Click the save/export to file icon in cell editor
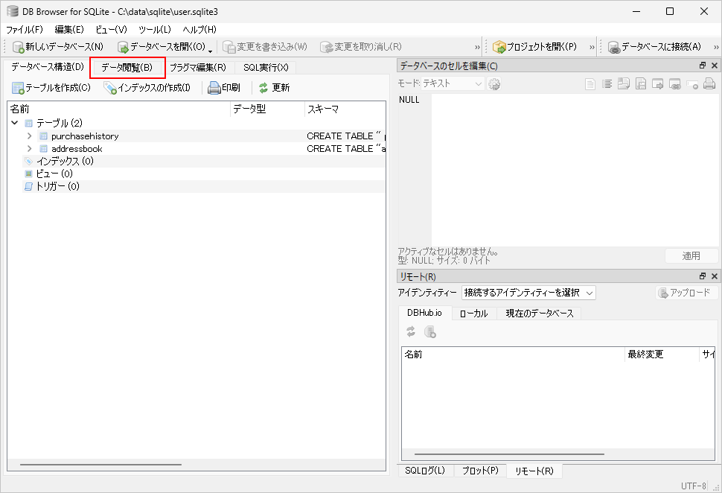Image resolution: width=722 pixels, height=493 pixels. click(x=641, y=84)
